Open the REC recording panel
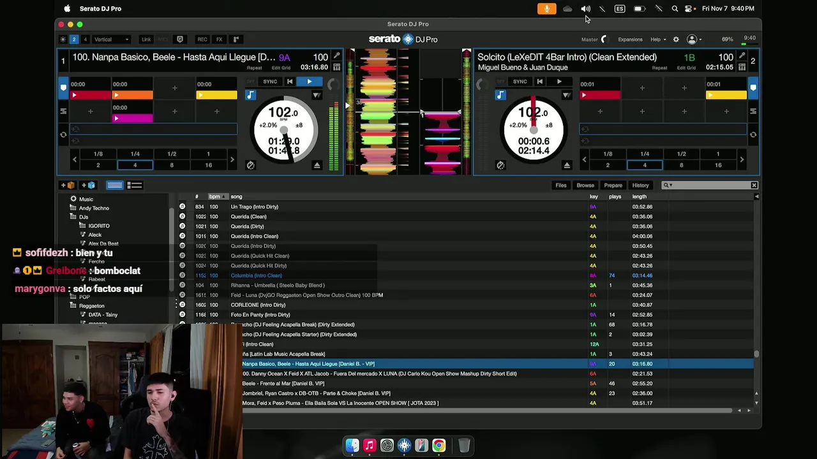 (x=202, y=40)
